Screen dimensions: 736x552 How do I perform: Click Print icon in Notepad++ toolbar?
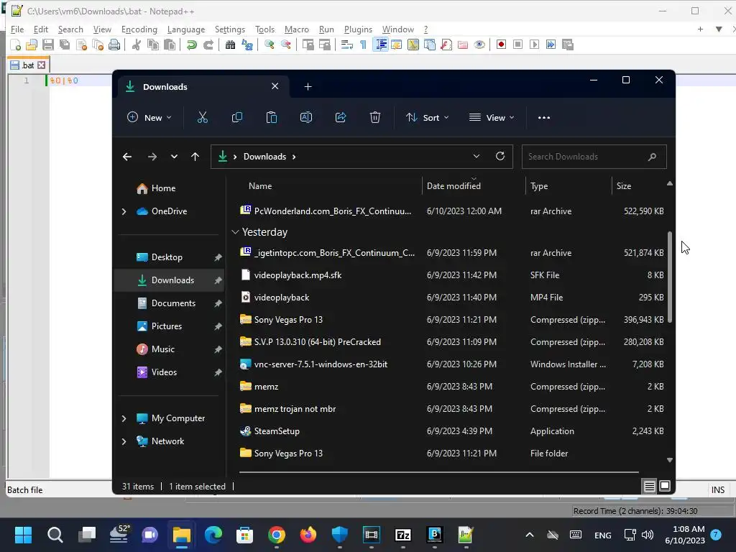pyautogui.click(x=114, y=45)
